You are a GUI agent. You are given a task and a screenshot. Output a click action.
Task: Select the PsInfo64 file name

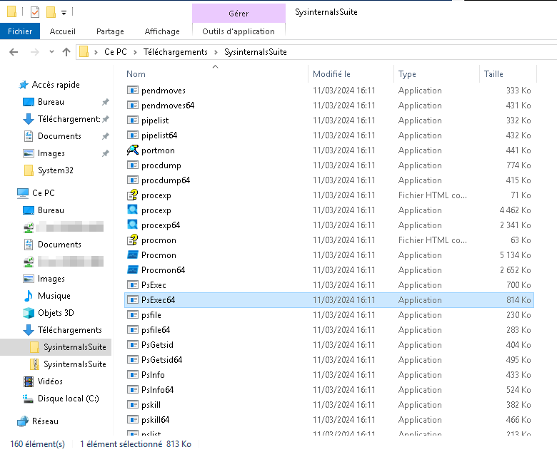pos(157,389)
